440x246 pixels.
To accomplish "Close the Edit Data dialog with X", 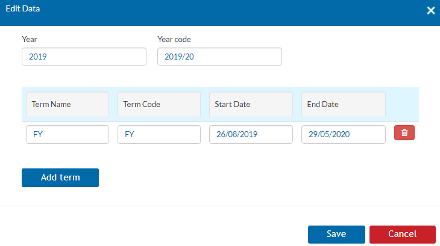I will [431, 11].
